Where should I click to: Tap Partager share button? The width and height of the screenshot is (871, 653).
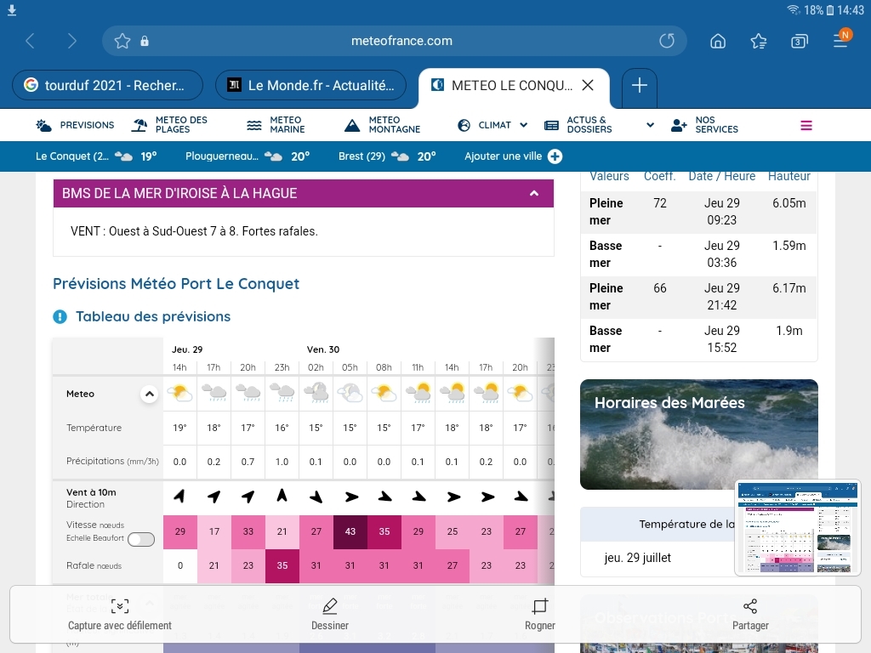pos(750,616)
